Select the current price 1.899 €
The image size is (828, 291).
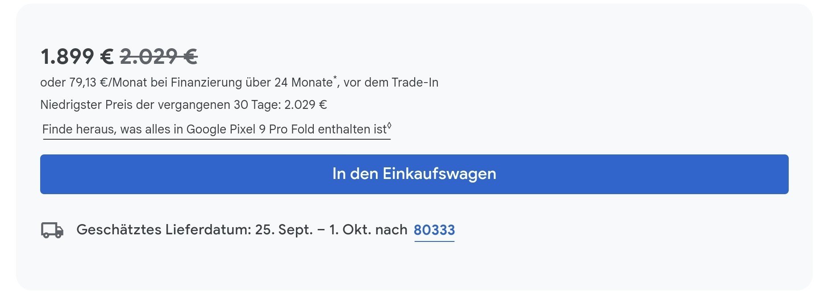coord(77,57)
